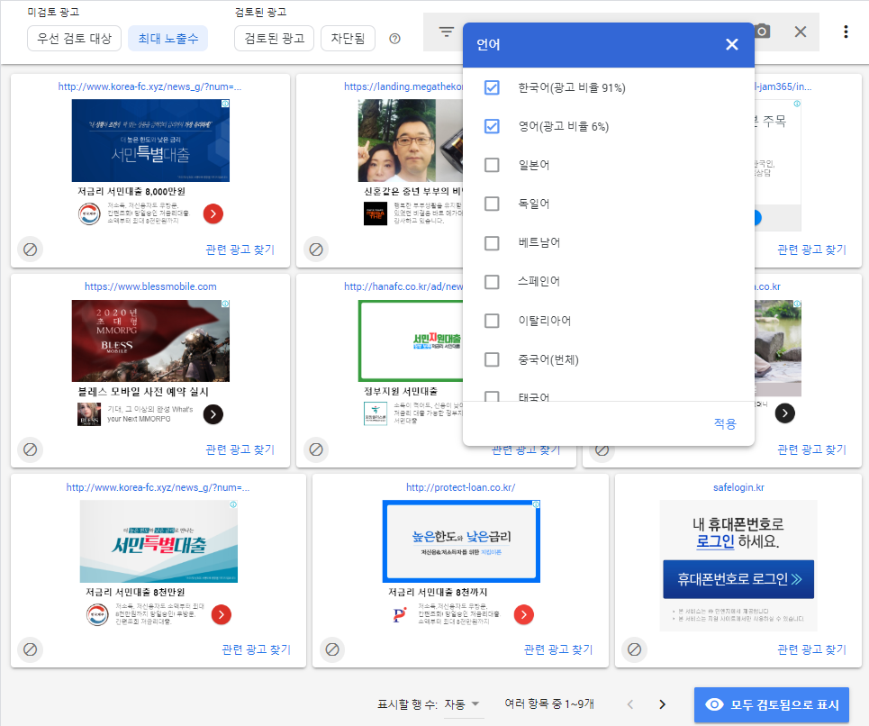Find related ads for blessmobile ad
Screen dimensions: 869x726
click(240, 449)
